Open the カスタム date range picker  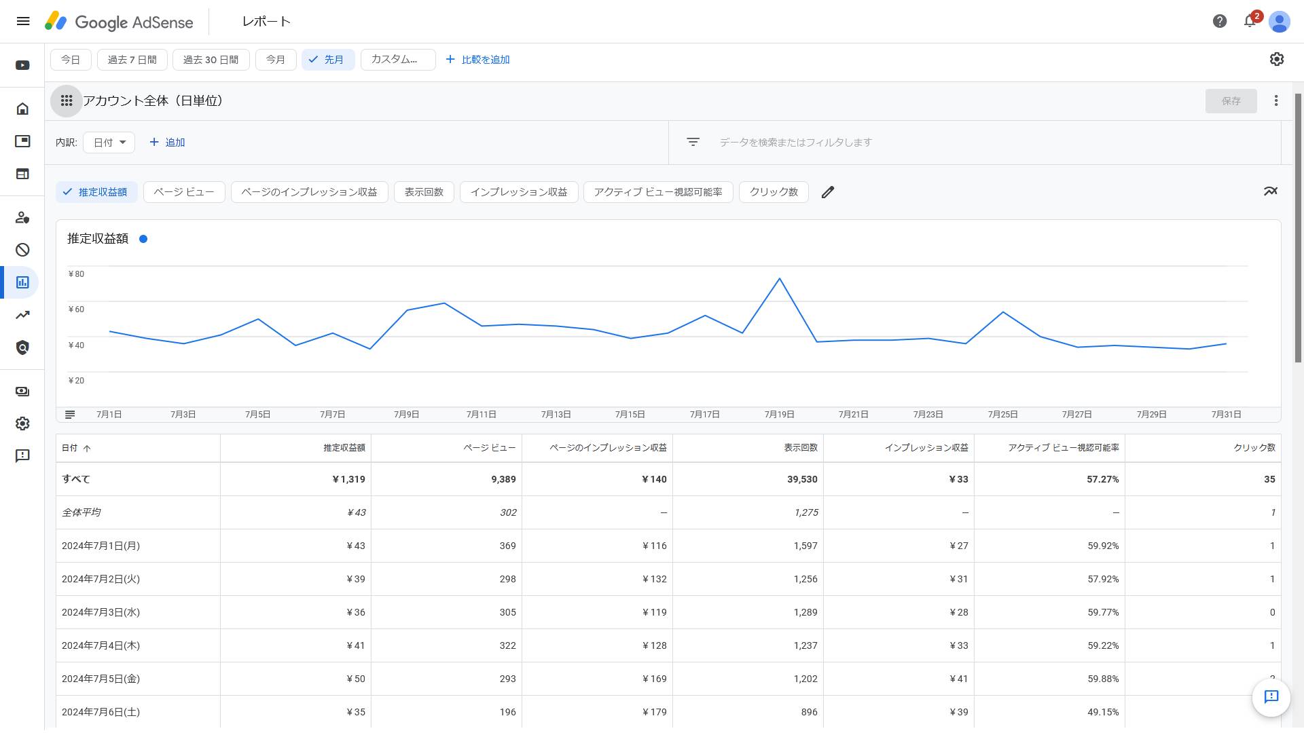click(x=398, y=60)
